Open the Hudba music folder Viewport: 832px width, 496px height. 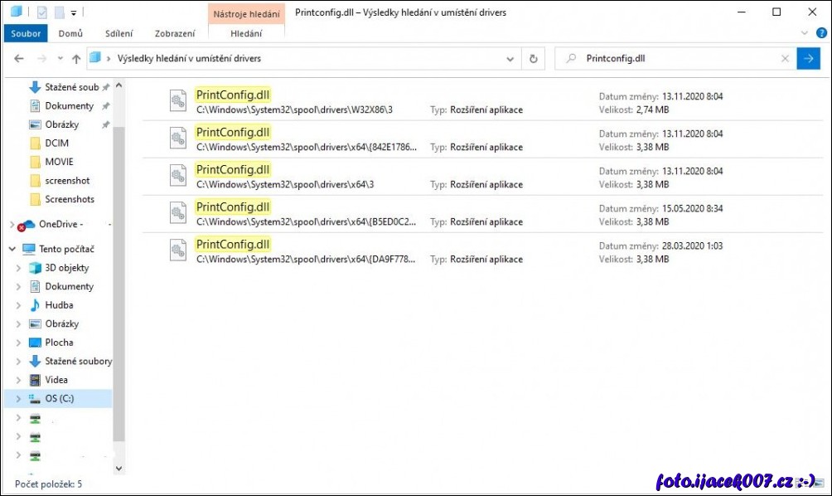point(59,305)
